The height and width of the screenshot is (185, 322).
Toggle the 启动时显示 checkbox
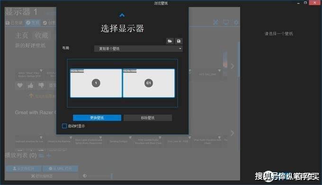click(64, 126)
